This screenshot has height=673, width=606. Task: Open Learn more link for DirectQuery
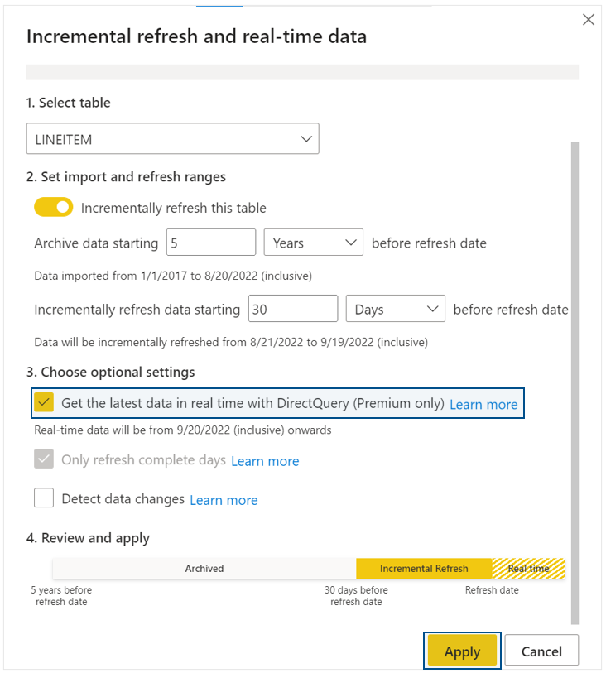coord(483,404)
